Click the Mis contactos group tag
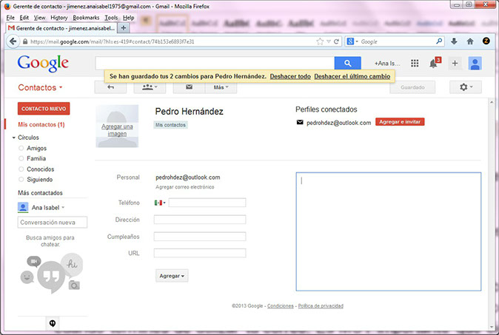This screenshot has height=335, width=499. click(170, 125)
